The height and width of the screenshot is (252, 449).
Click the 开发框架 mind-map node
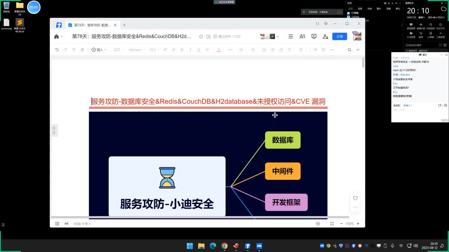tap(286, 202)
